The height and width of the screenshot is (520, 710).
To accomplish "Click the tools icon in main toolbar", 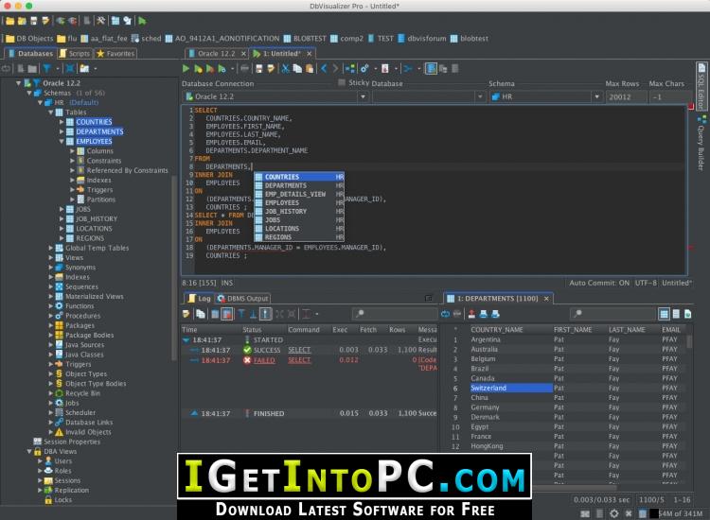I will [x=101, y=21].
